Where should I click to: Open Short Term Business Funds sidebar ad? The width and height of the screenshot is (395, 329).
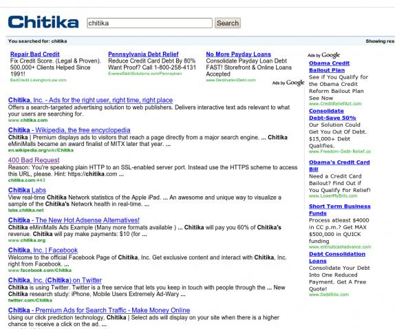click(x=340, y=210)
